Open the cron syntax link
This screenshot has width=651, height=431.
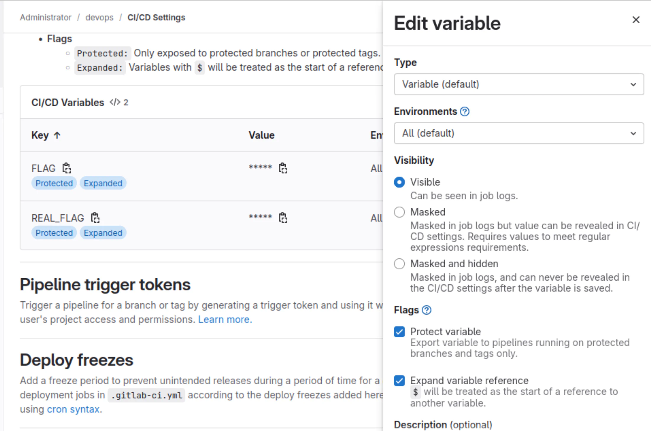click(73, 409)
